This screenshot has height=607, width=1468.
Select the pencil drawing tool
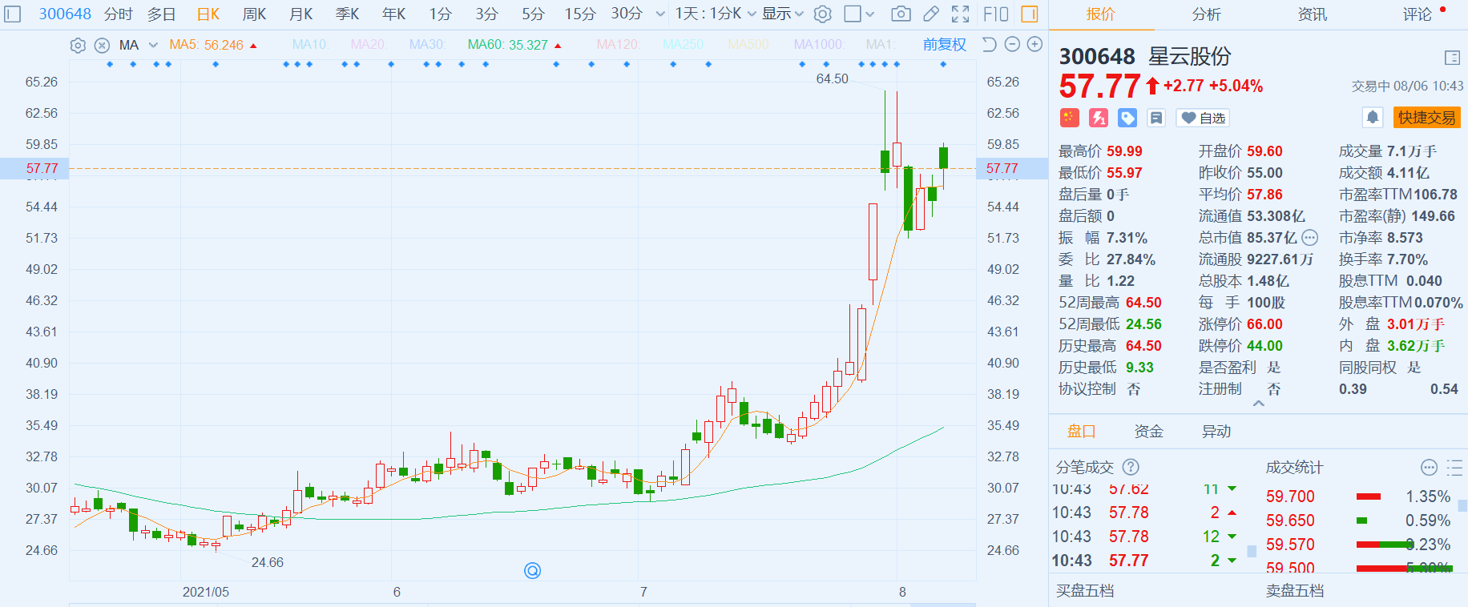coord(930,14)
